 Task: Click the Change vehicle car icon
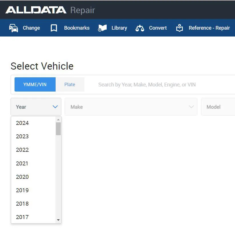coord(14,28)
